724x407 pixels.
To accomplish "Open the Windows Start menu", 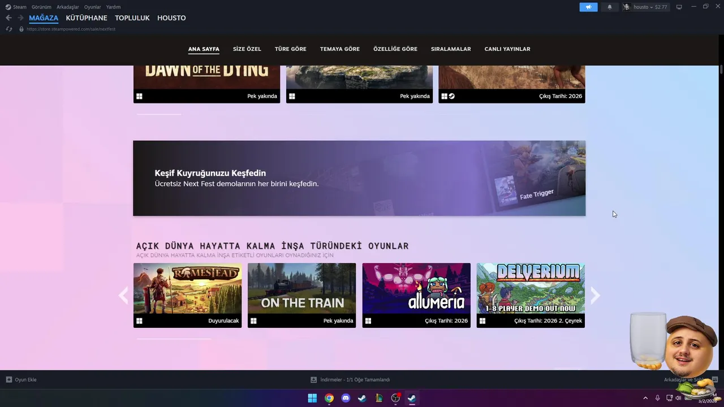I will coord(312,398).
